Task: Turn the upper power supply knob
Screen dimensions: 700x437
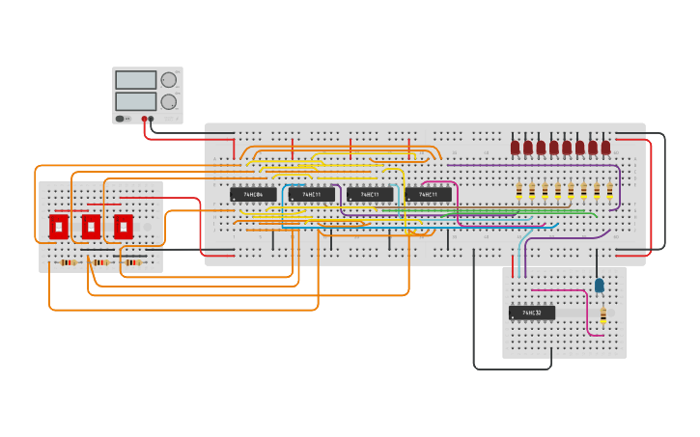Action: [168, 80]
